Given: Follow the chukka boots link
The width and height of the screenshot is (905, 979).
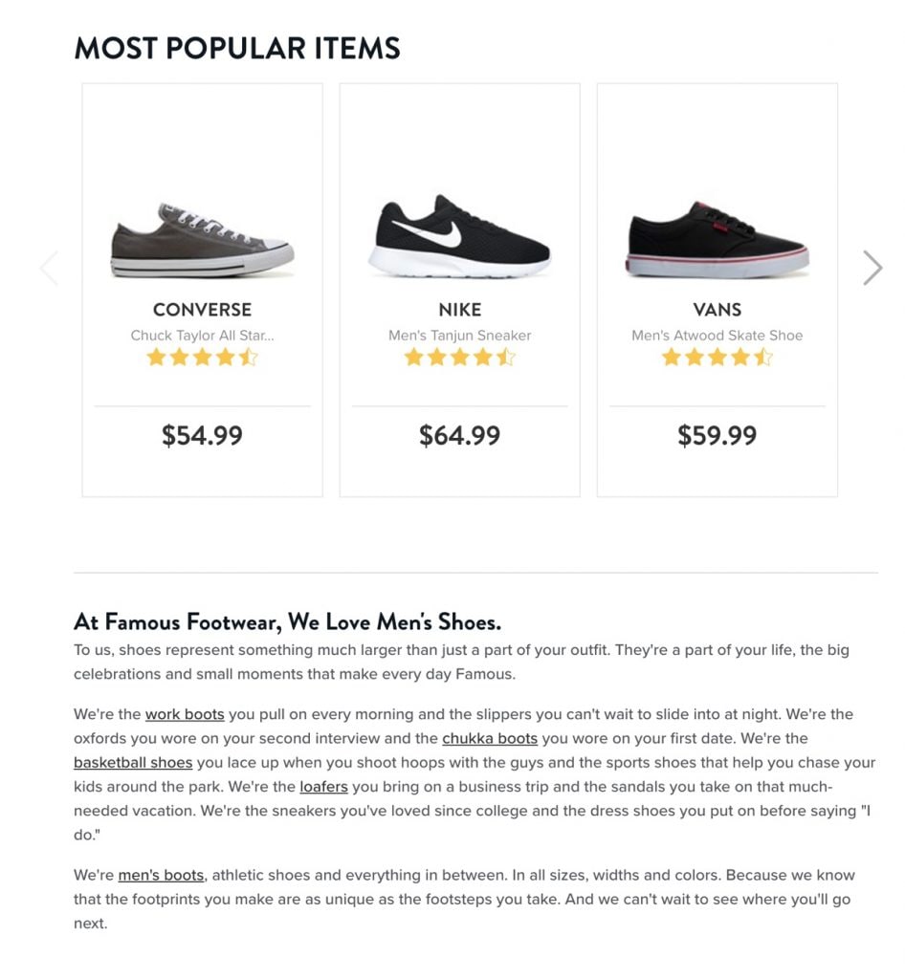Looking at the screenshot, I should (490, 738).
